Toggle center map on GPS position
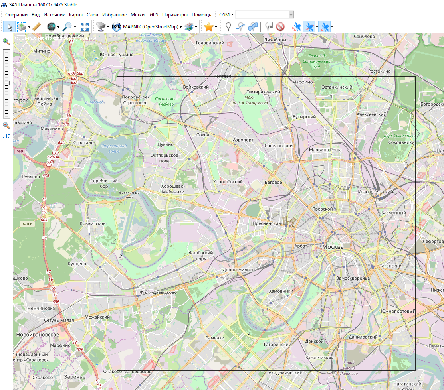444x390 pixels. point(324,27)
